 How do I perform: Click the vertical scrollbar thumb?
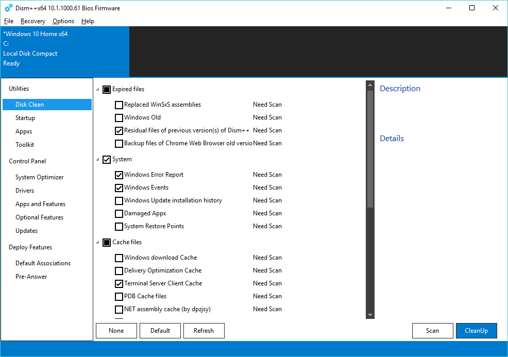pos(370,149)
